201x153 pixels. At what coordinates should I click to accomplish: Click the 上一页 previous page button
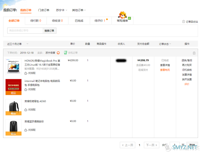(128, 145)
